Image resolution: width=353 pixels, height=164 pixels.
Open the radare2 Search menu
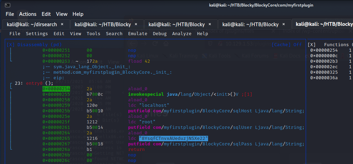(x=114, y=34)
